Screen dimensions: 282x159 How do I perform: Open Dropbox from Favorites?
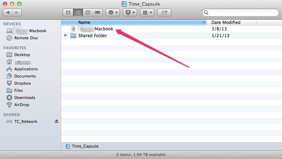[30, 83]
